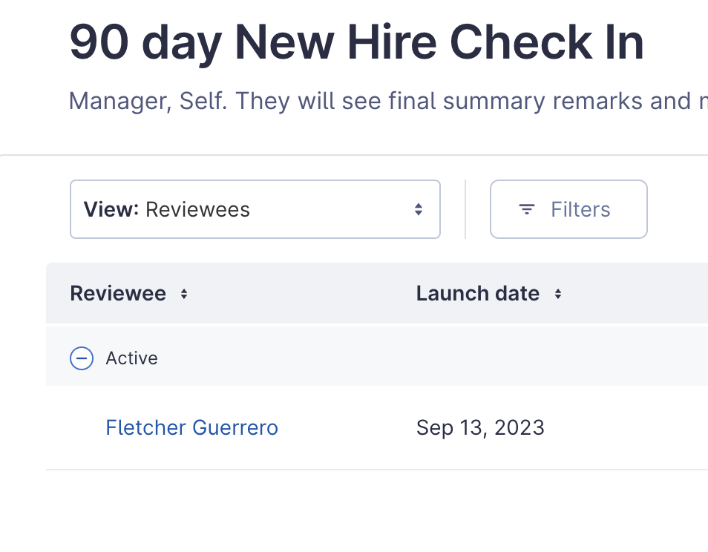Click the divider between View and Filters
Viewport: 708px width, 552px height.
465,209
